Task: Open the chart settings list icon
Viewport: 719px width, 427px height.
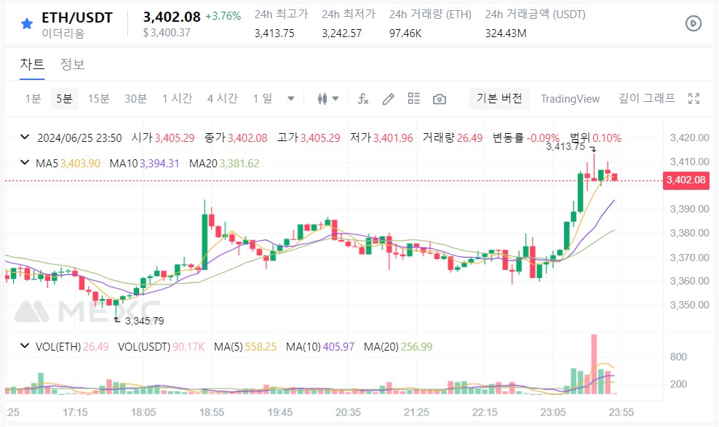Action: [x=413, y=98]
